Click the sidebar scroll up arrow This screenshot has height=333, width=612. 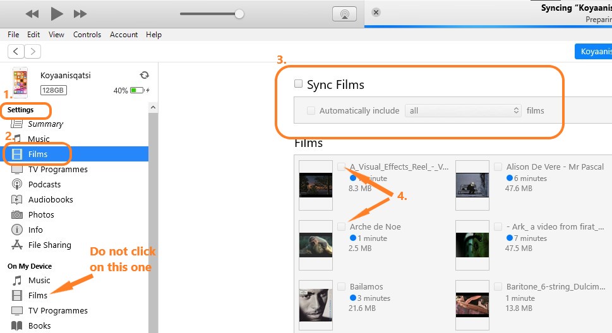(153, 107)
